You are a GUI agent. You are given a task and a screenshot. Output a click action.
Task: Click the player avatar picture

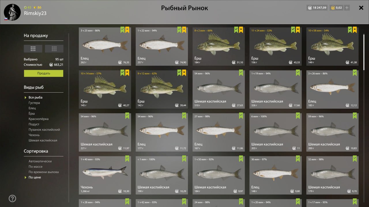12,12
